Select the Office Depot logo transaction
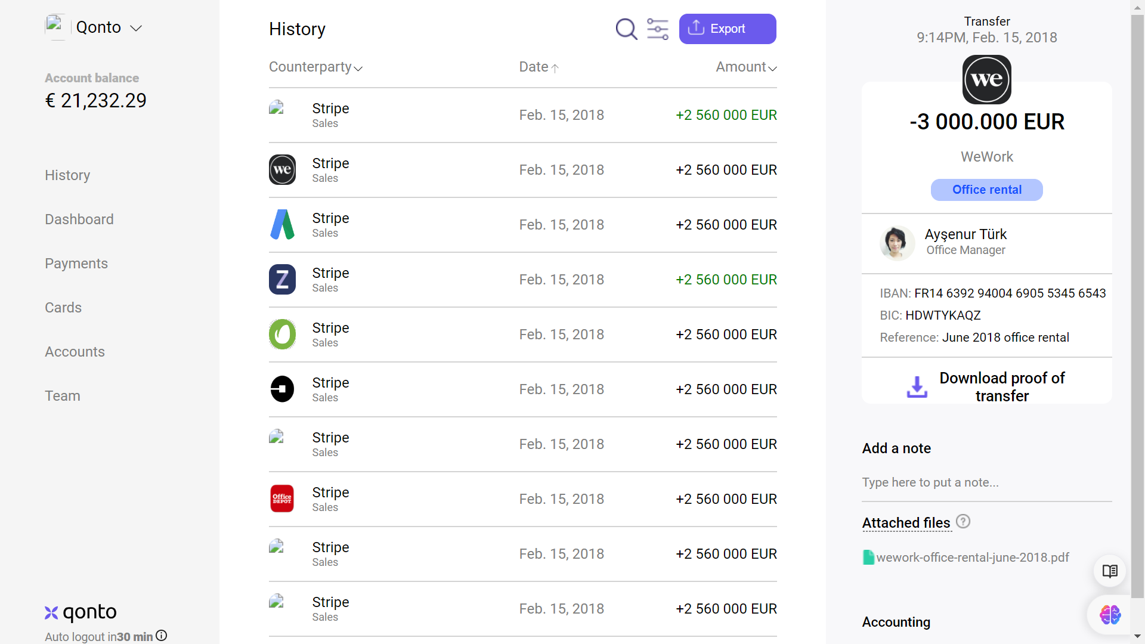This screenshot has width=1145, height=644. tap(282, 499)
